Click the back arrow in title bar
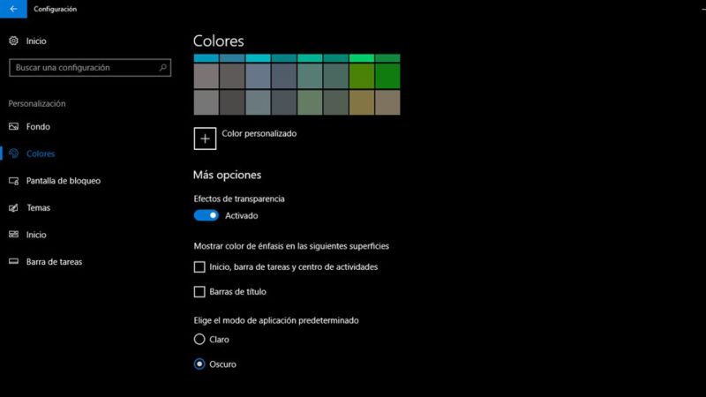 tap(12, 9)
